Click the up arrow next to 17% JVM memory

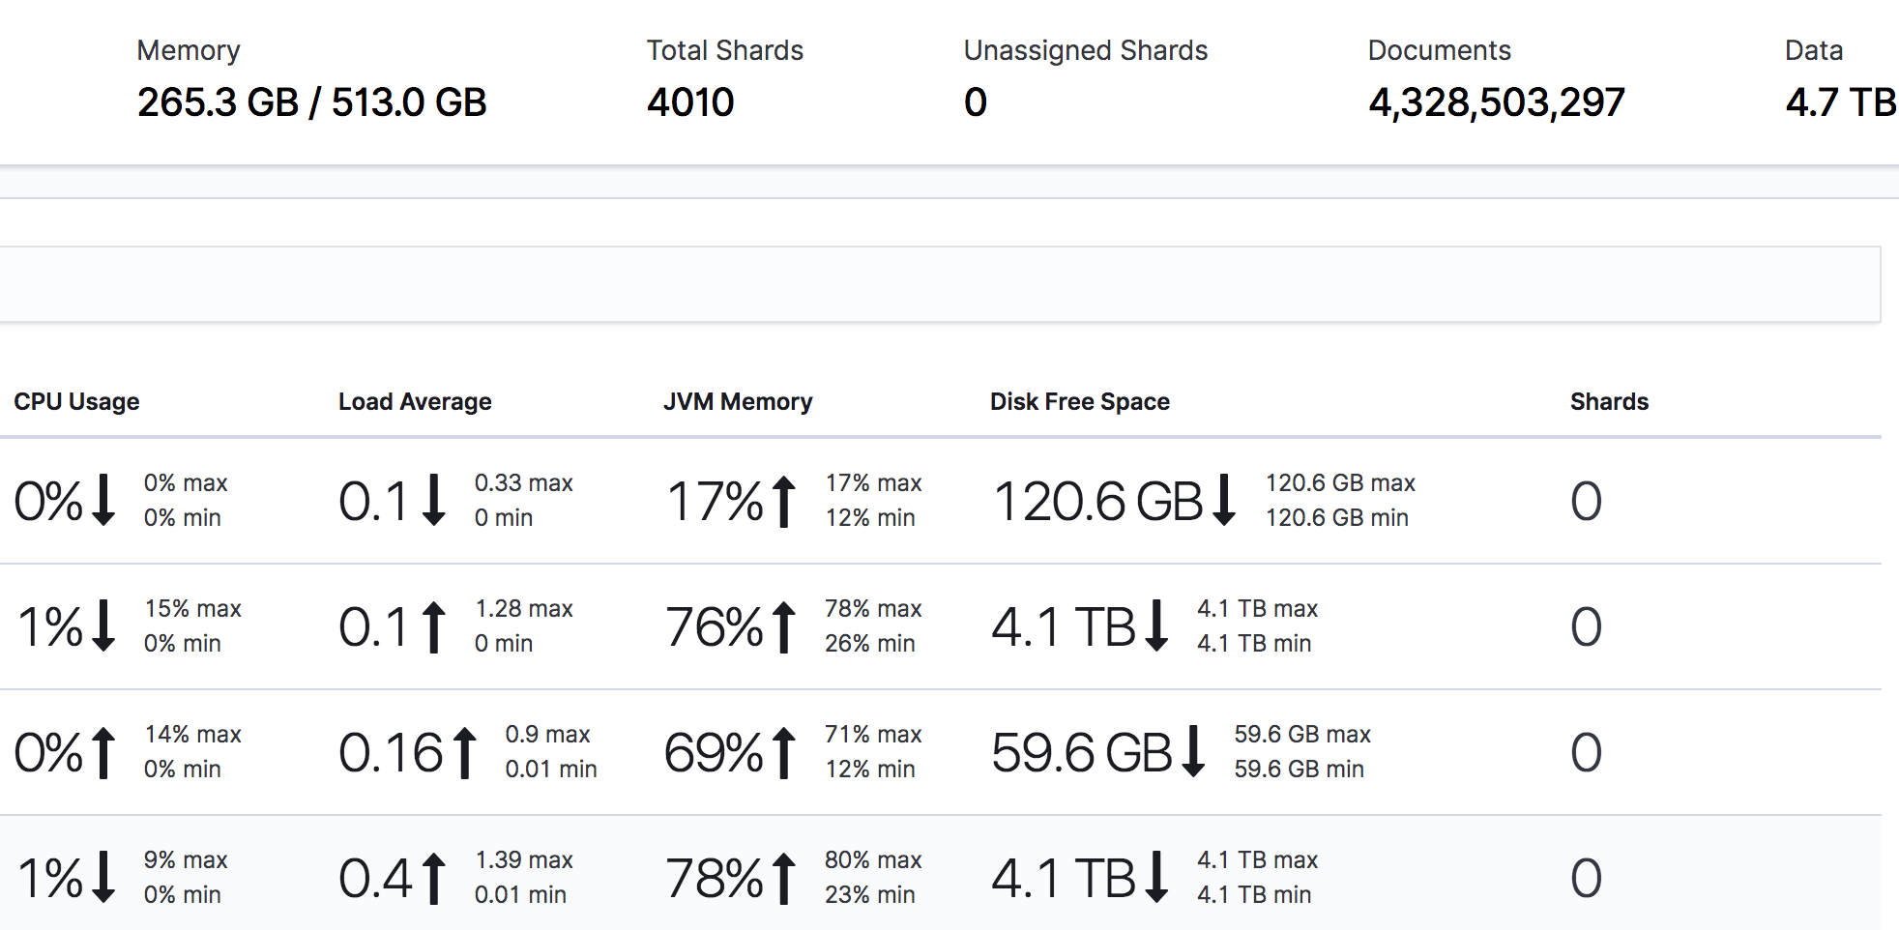pos(784,502)
